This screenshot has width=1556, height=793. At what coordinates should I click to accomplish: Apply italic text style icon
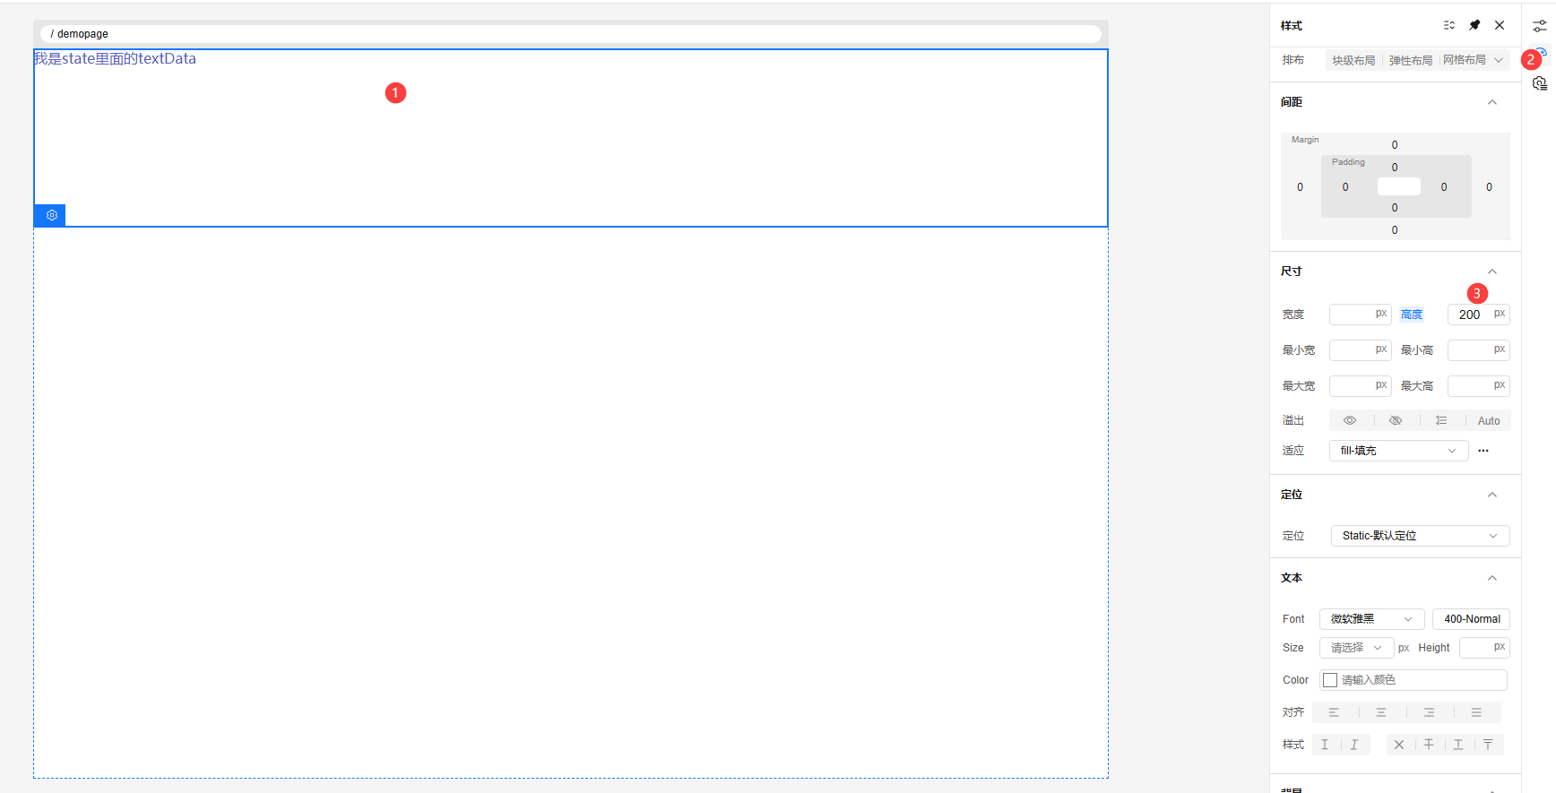(1353, 745)
